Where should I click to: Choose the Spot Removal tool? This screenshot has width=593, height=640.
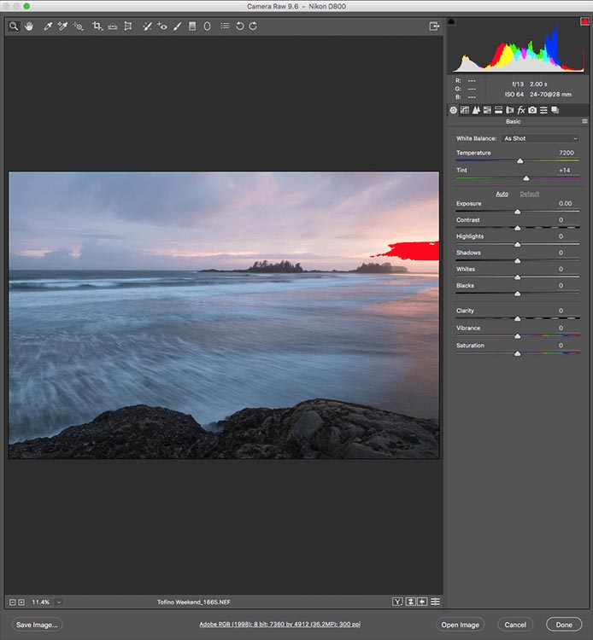click(x=147, y=26)
